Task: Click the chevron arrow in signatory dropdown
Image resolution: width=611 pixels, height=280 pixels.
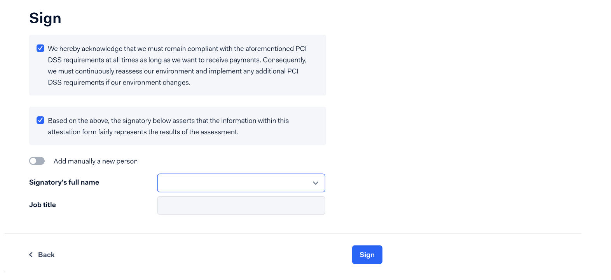Action: pos(315,183)
